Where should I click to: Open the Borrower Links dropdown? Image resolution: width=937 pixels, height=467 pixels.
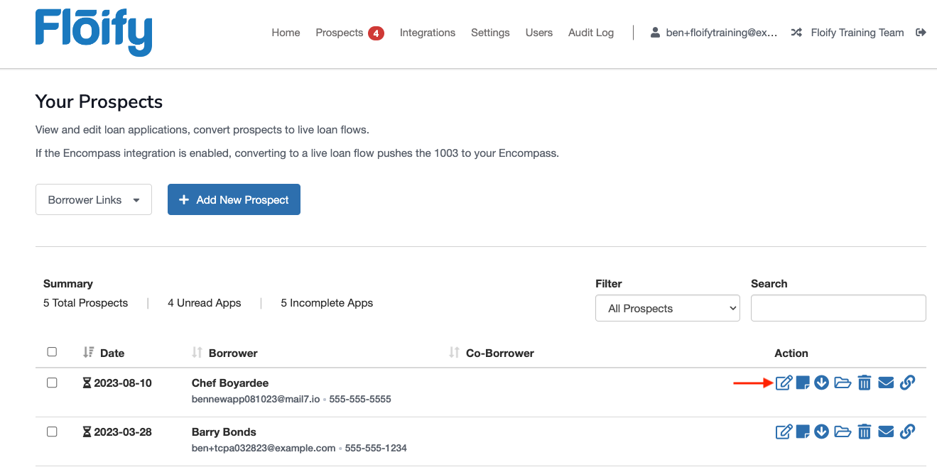coord(93,199)
